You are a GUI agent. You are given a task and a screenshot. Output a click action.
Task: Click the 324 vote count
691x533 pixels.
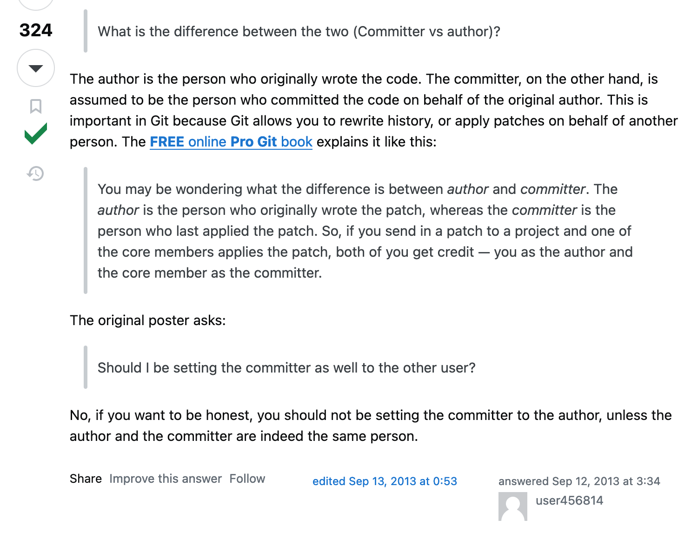(x=36, y=30)
